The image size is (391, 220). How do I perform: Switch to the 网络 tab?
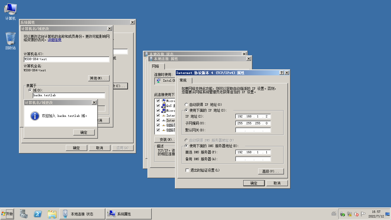[156, 66]
